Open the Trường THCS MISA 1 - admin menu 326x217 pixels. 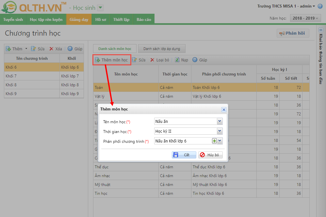[x=286, y=6]
